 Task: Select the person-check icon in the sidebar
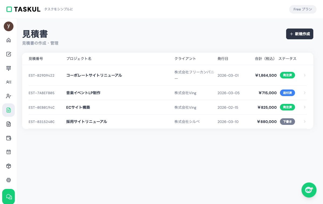coord(9,96)
